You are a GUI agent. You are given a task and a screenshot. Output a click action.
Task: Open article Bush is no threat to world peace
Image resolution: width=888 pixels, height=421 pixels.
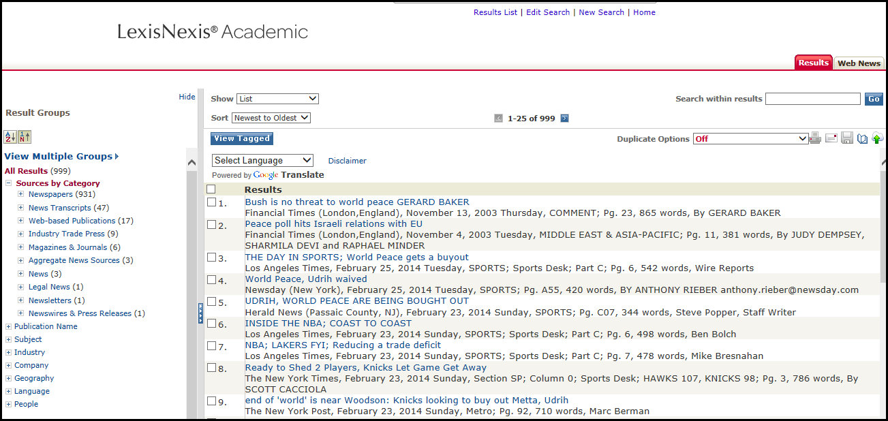pos(357,202)
